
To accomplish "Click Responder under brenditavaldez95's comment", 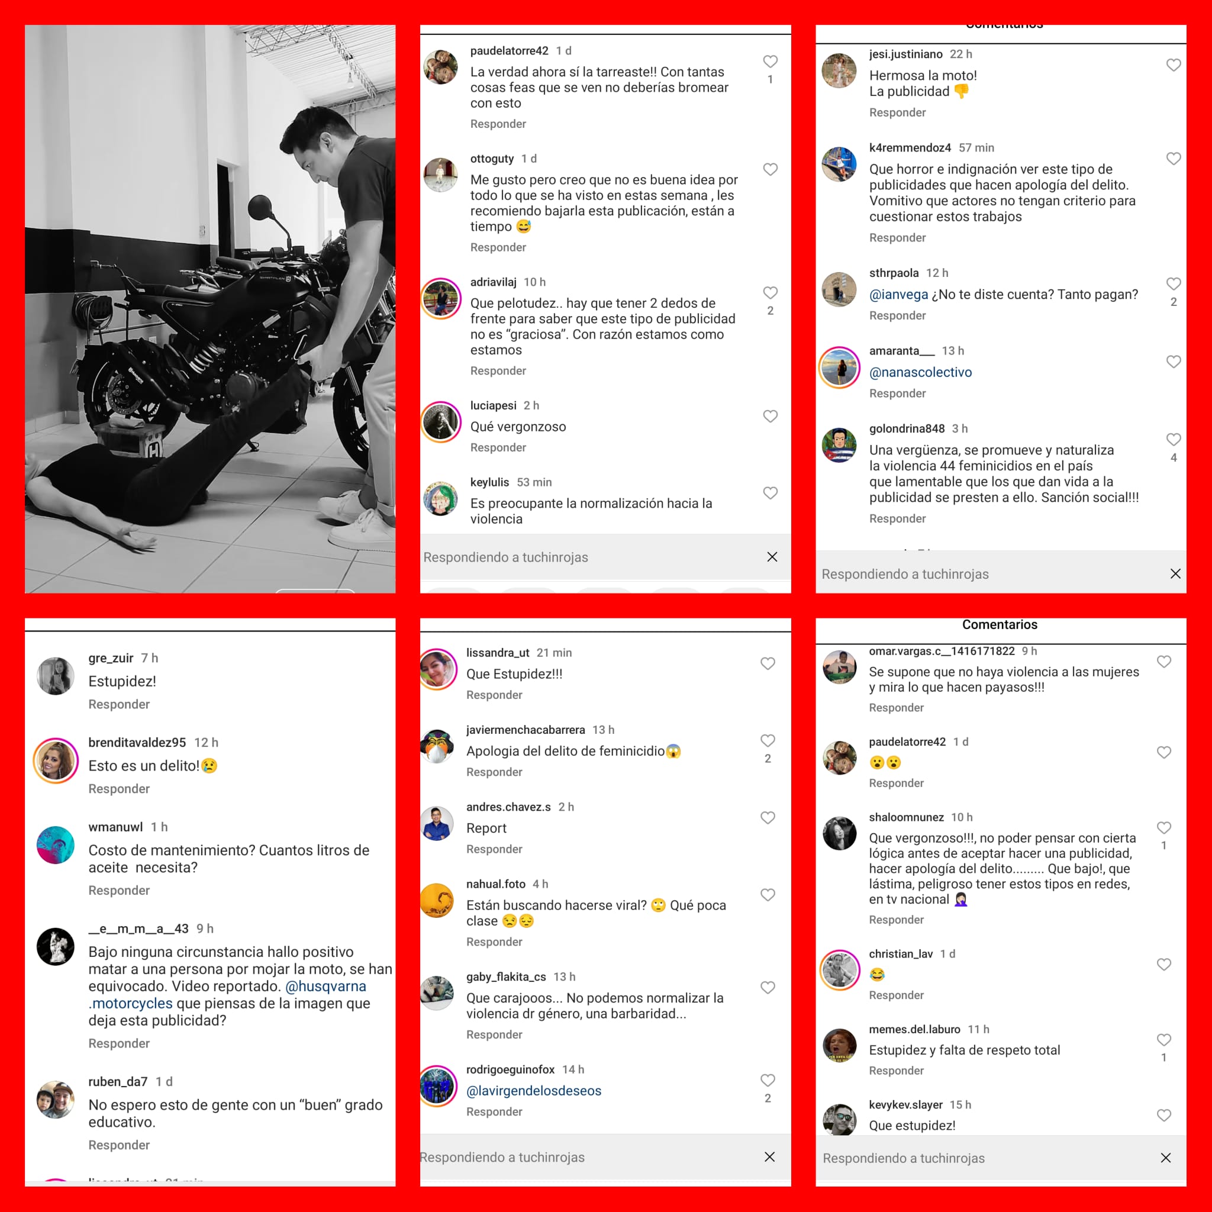I will click(x=119, y=788).
